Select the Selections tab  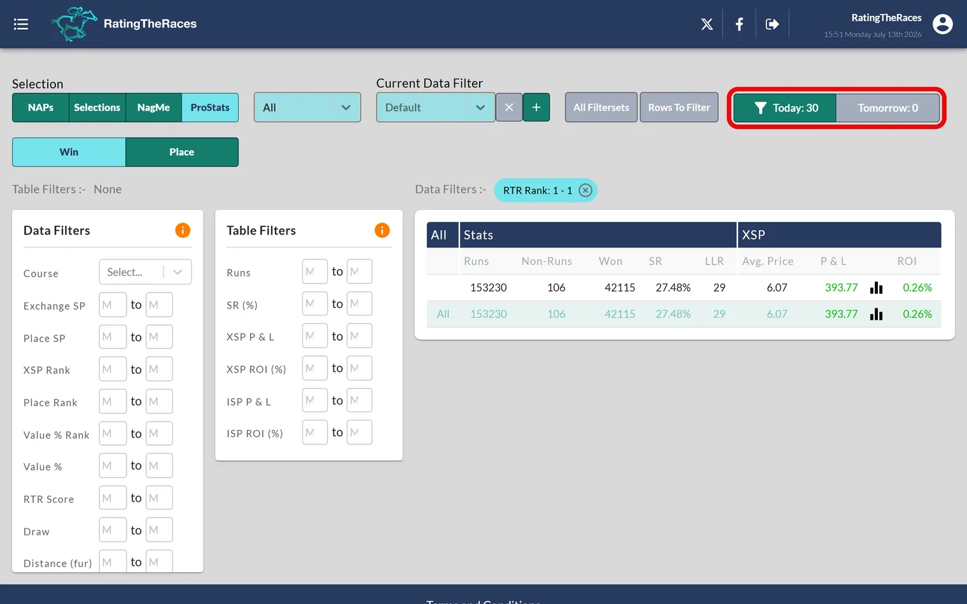click(x=97, y=107)
